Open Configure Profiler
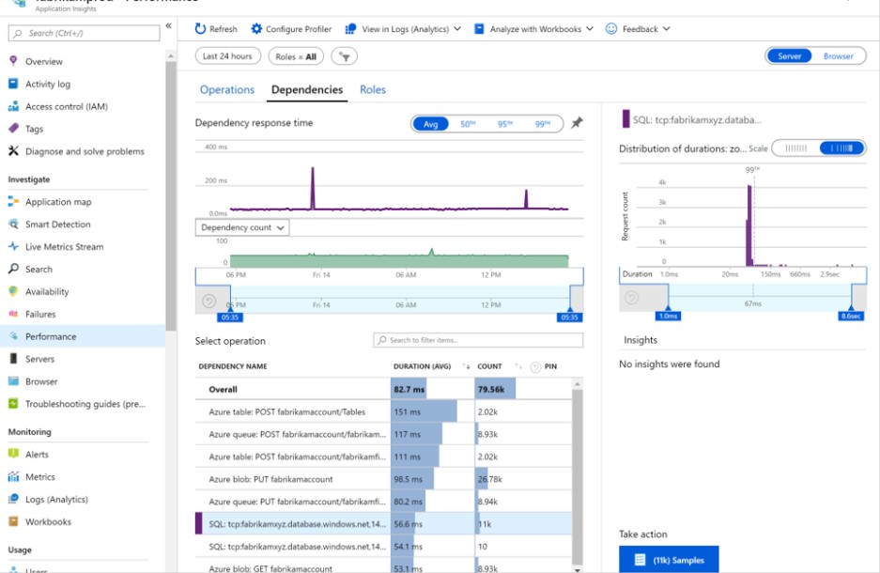Image resolution: width=880 pixels, height=573 pixels. point(290,29)
